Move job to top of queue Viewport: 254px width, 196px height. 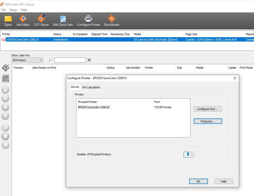coord(5,90)
